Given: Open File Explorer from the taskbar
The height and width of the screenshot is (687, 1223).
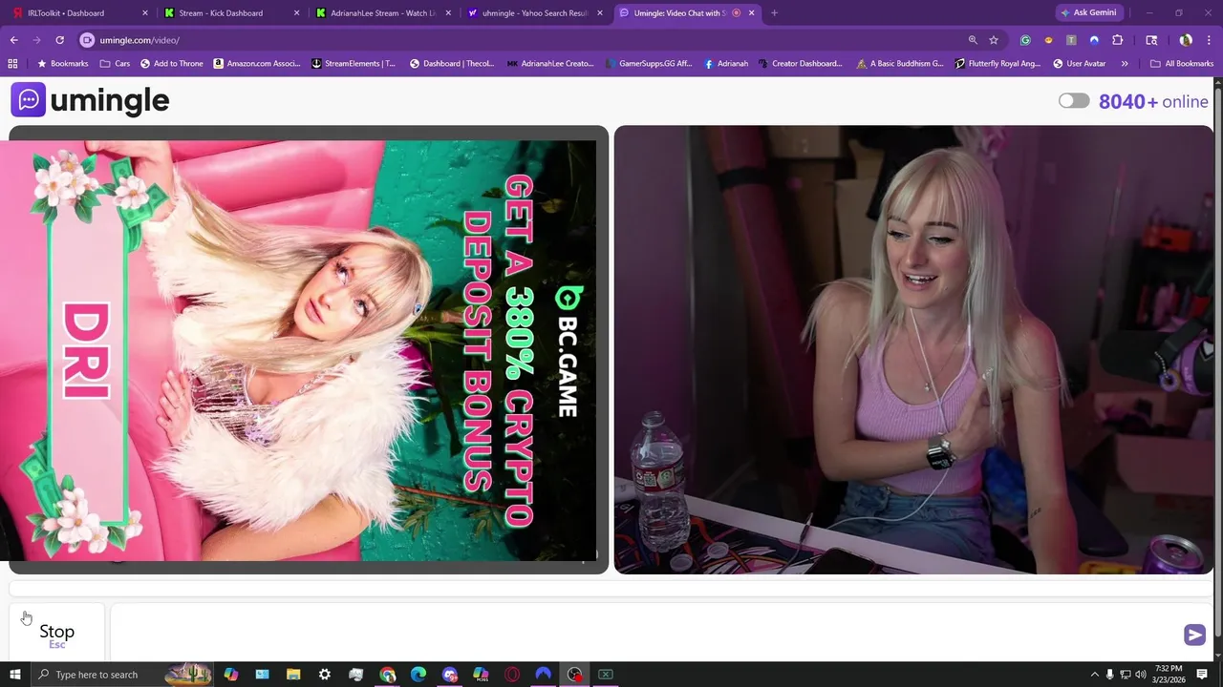Looking at the screenshot, I should [293, 675].
